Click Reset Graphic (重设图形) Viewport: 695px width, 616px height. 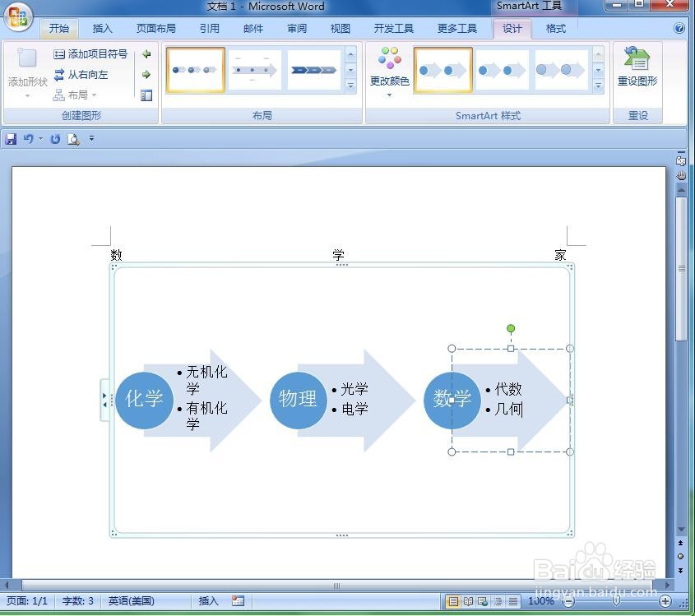pos(637,67)
